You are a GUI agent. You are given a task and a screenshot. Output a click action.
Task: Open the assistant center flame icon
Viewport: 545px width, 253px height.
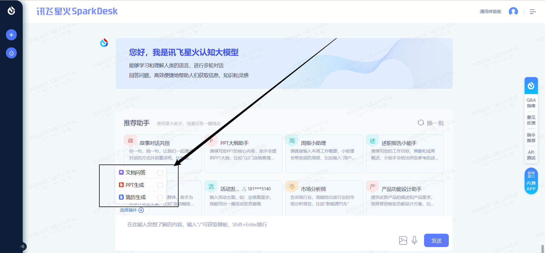click(x=11, y=53)
